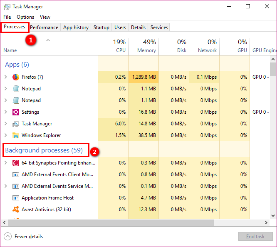This screenshot has height=247, width=277.
Task: Click the horizontal scrollbar left arrow
Action: tap(4, 222)
